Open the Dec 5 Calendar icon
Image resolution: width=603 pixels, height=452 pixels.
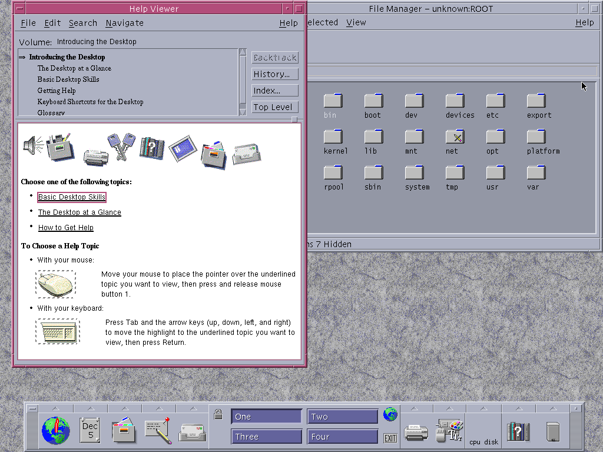pos(90,430)
